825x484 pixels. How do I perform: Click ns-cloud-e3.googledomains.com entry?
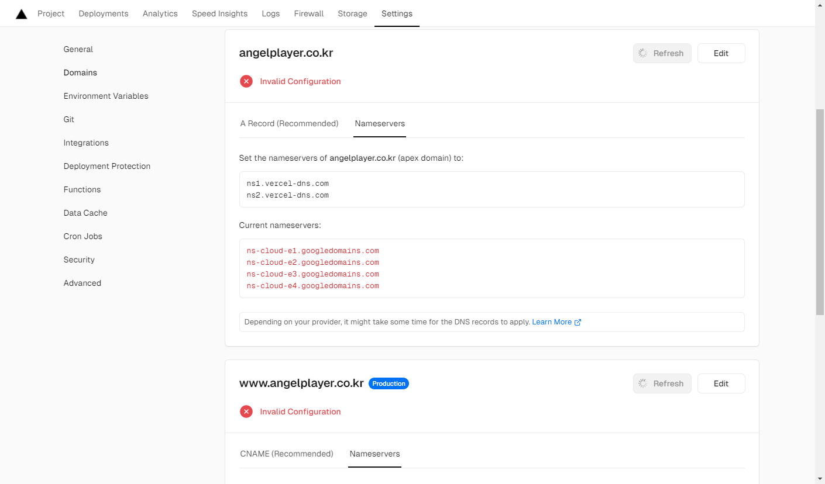coord(313,274)
